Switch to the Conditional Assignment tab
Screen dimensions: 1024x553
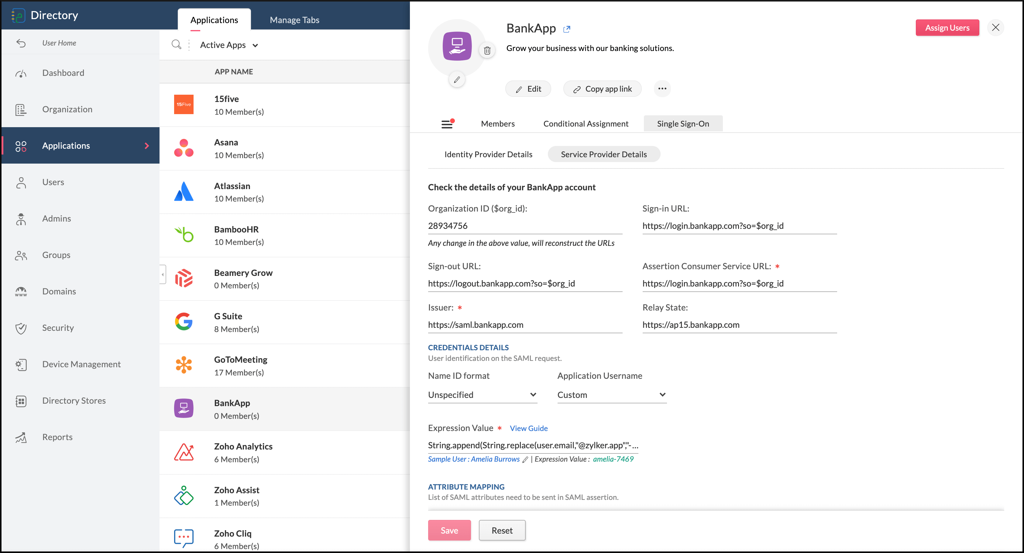click(x=586, y=124)
